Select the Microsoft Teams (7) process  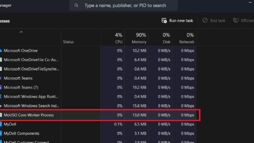[98, 87]
